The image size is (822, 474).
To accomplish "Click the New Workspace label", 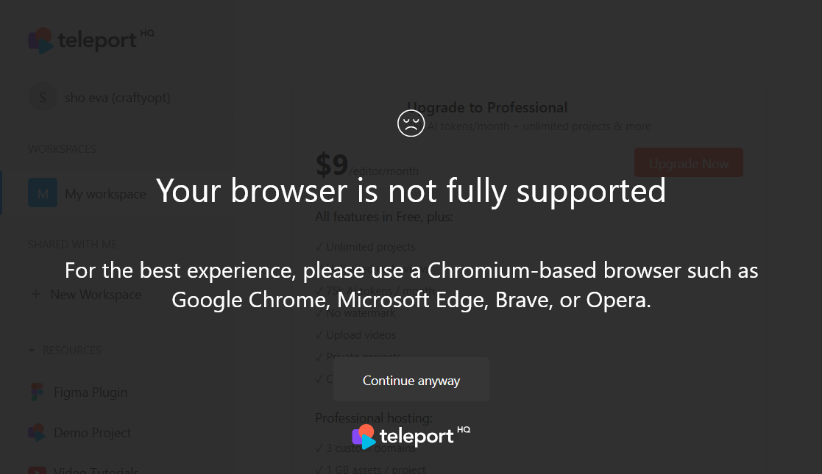I will (x=96, y=295).
